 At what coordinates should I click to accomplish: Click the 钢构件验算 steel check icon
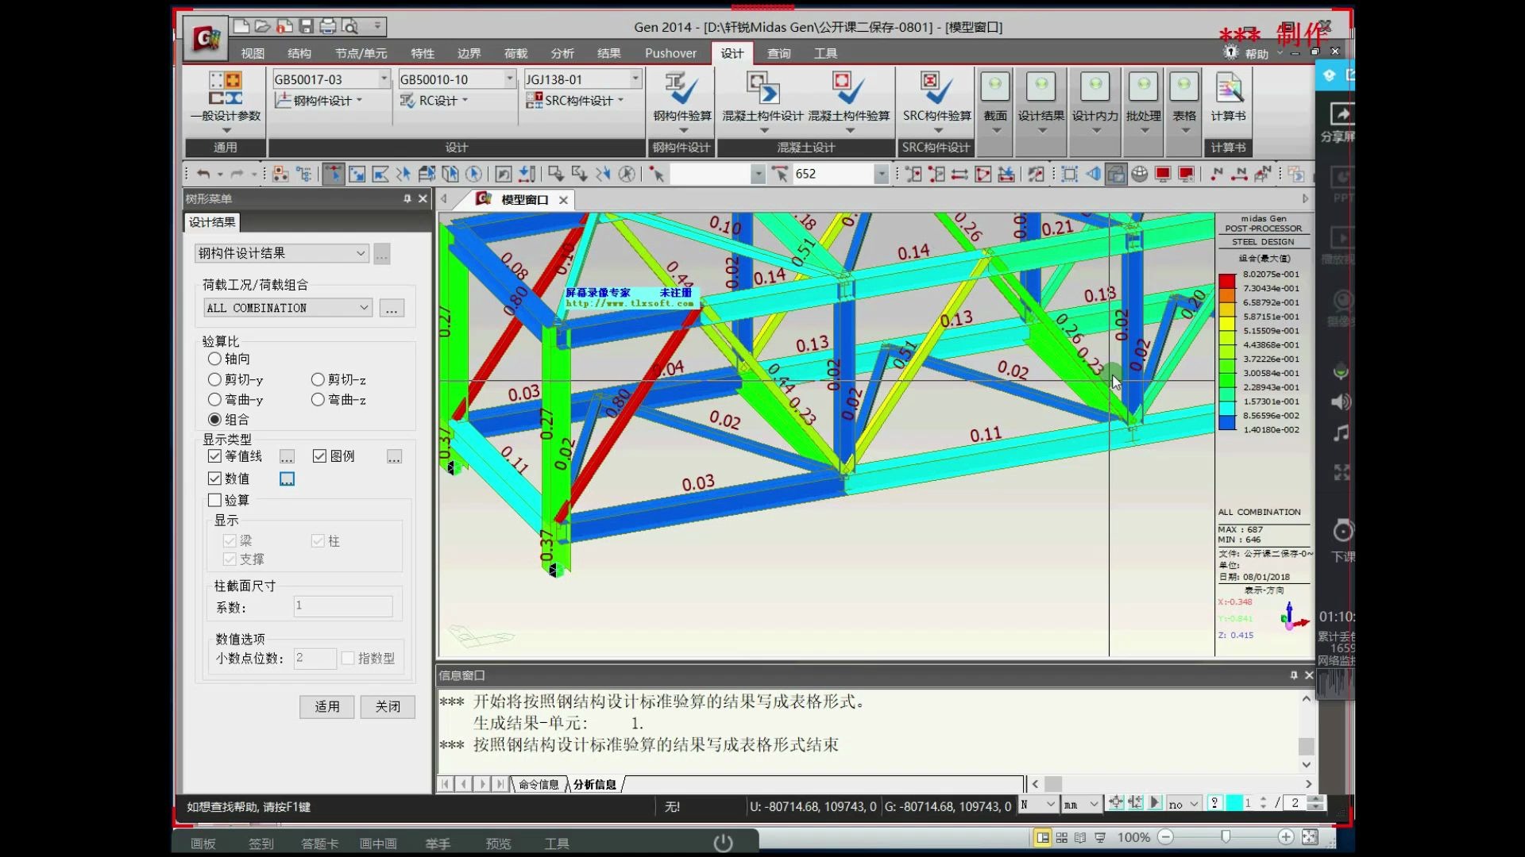coord(681,90)
